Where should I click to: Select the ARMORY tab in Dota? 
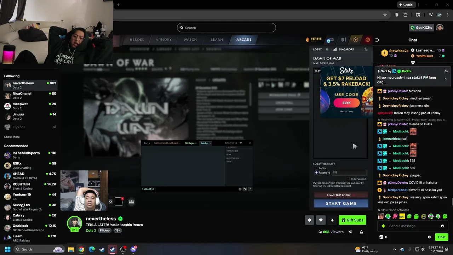tap(164, 40)
